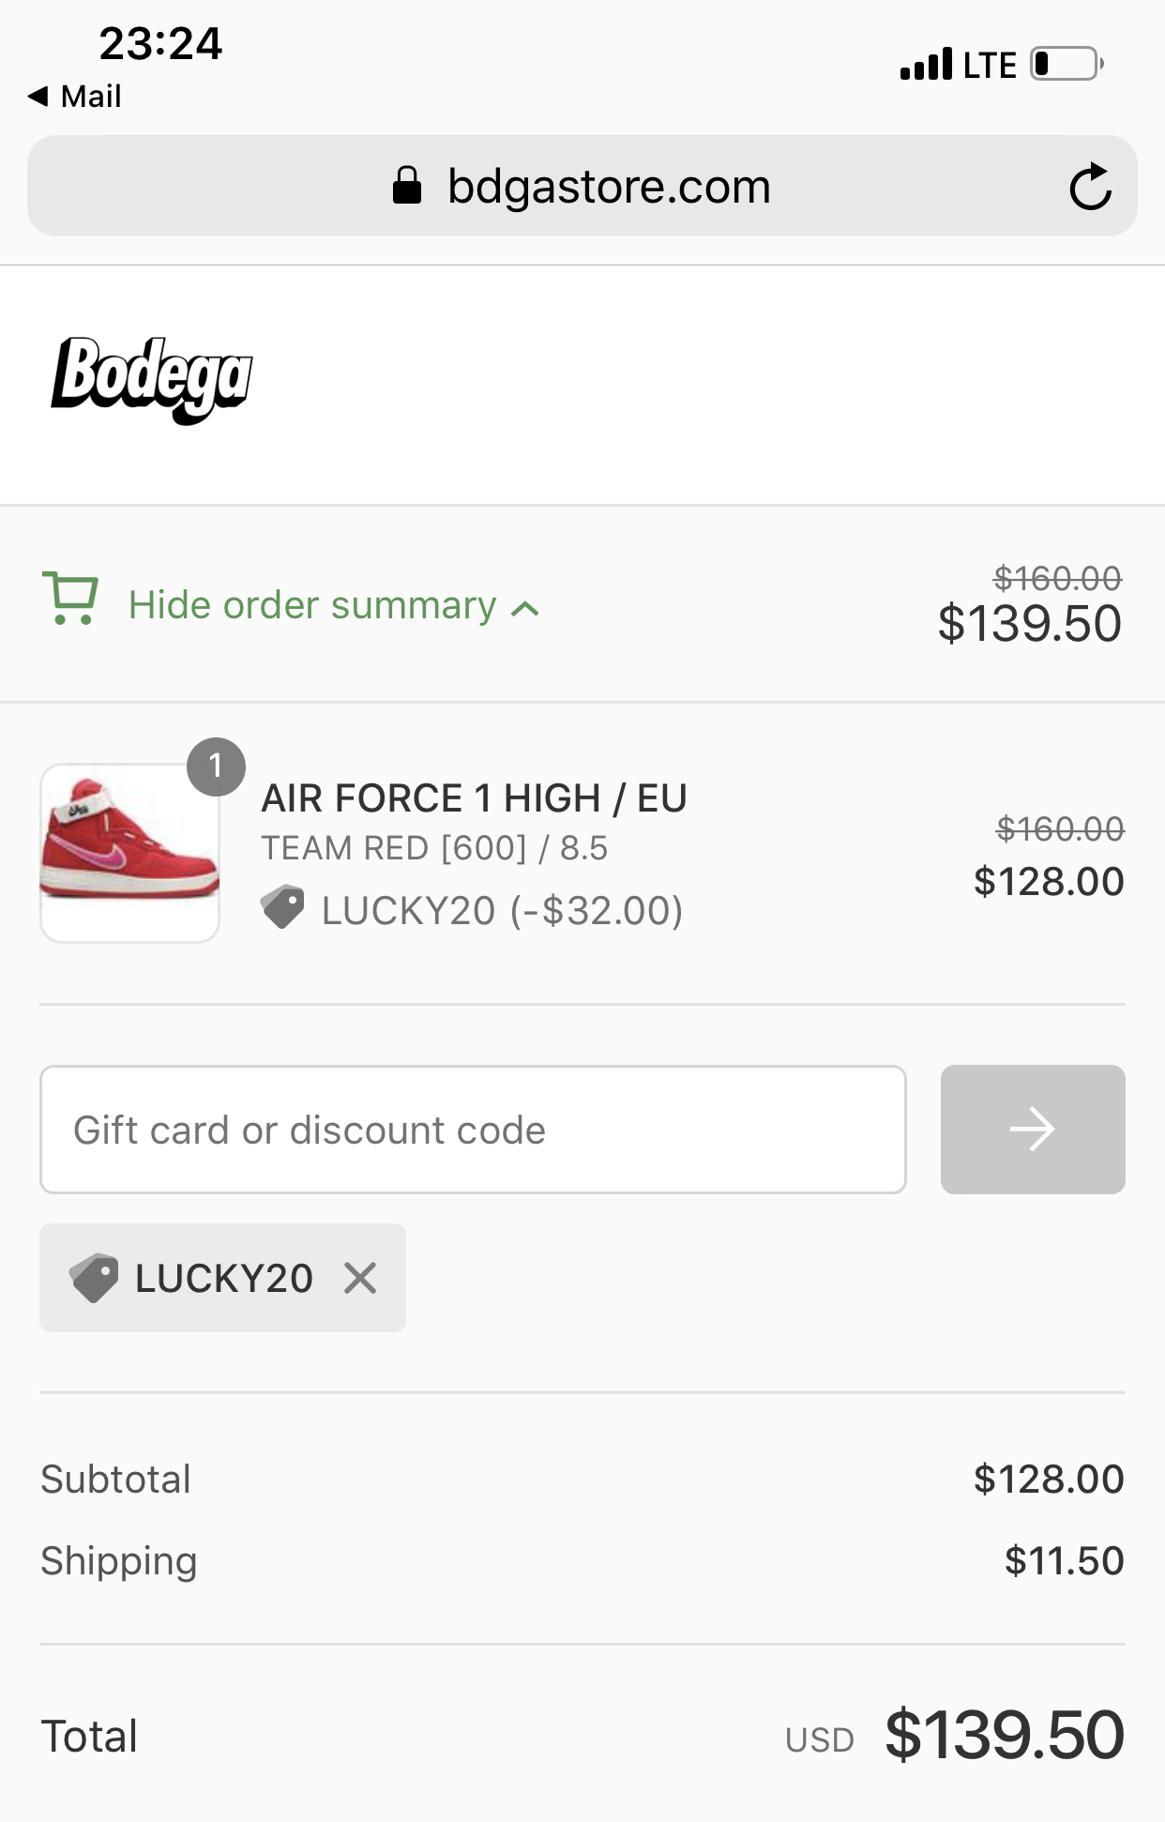Screen dimensions: 1165x1822
Task: Tap the USD $139.50 total amount
Action: tap(1004, 1735)
